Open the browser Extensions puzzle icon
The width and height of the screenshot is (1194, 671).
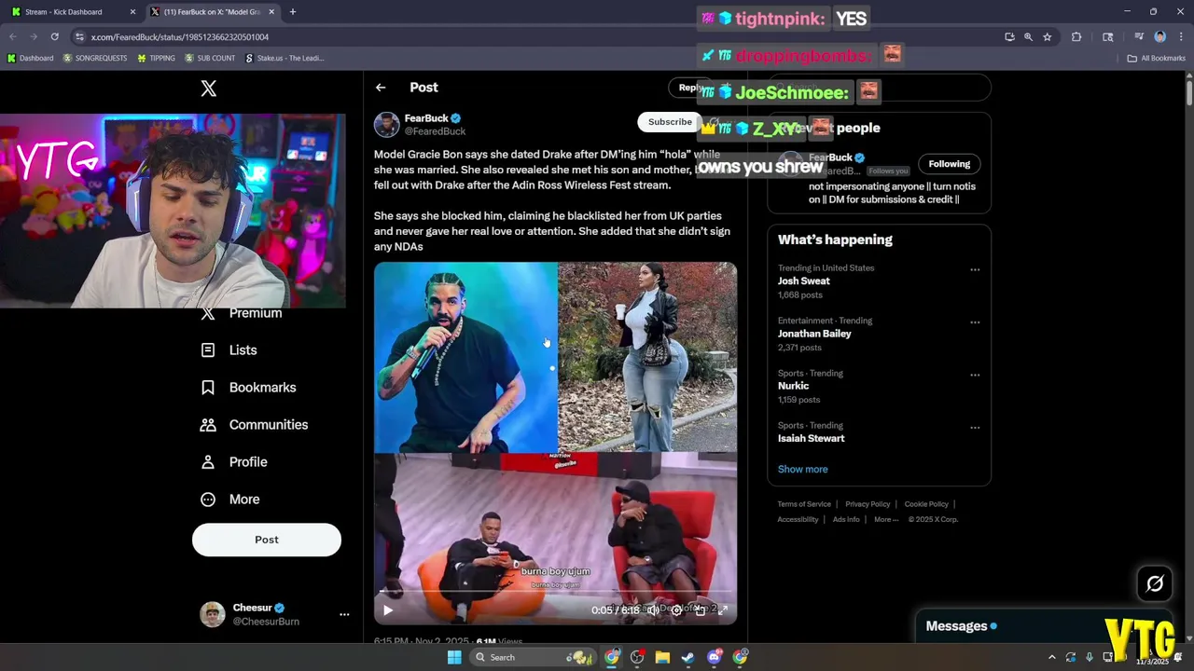[x=1076, y=36]
